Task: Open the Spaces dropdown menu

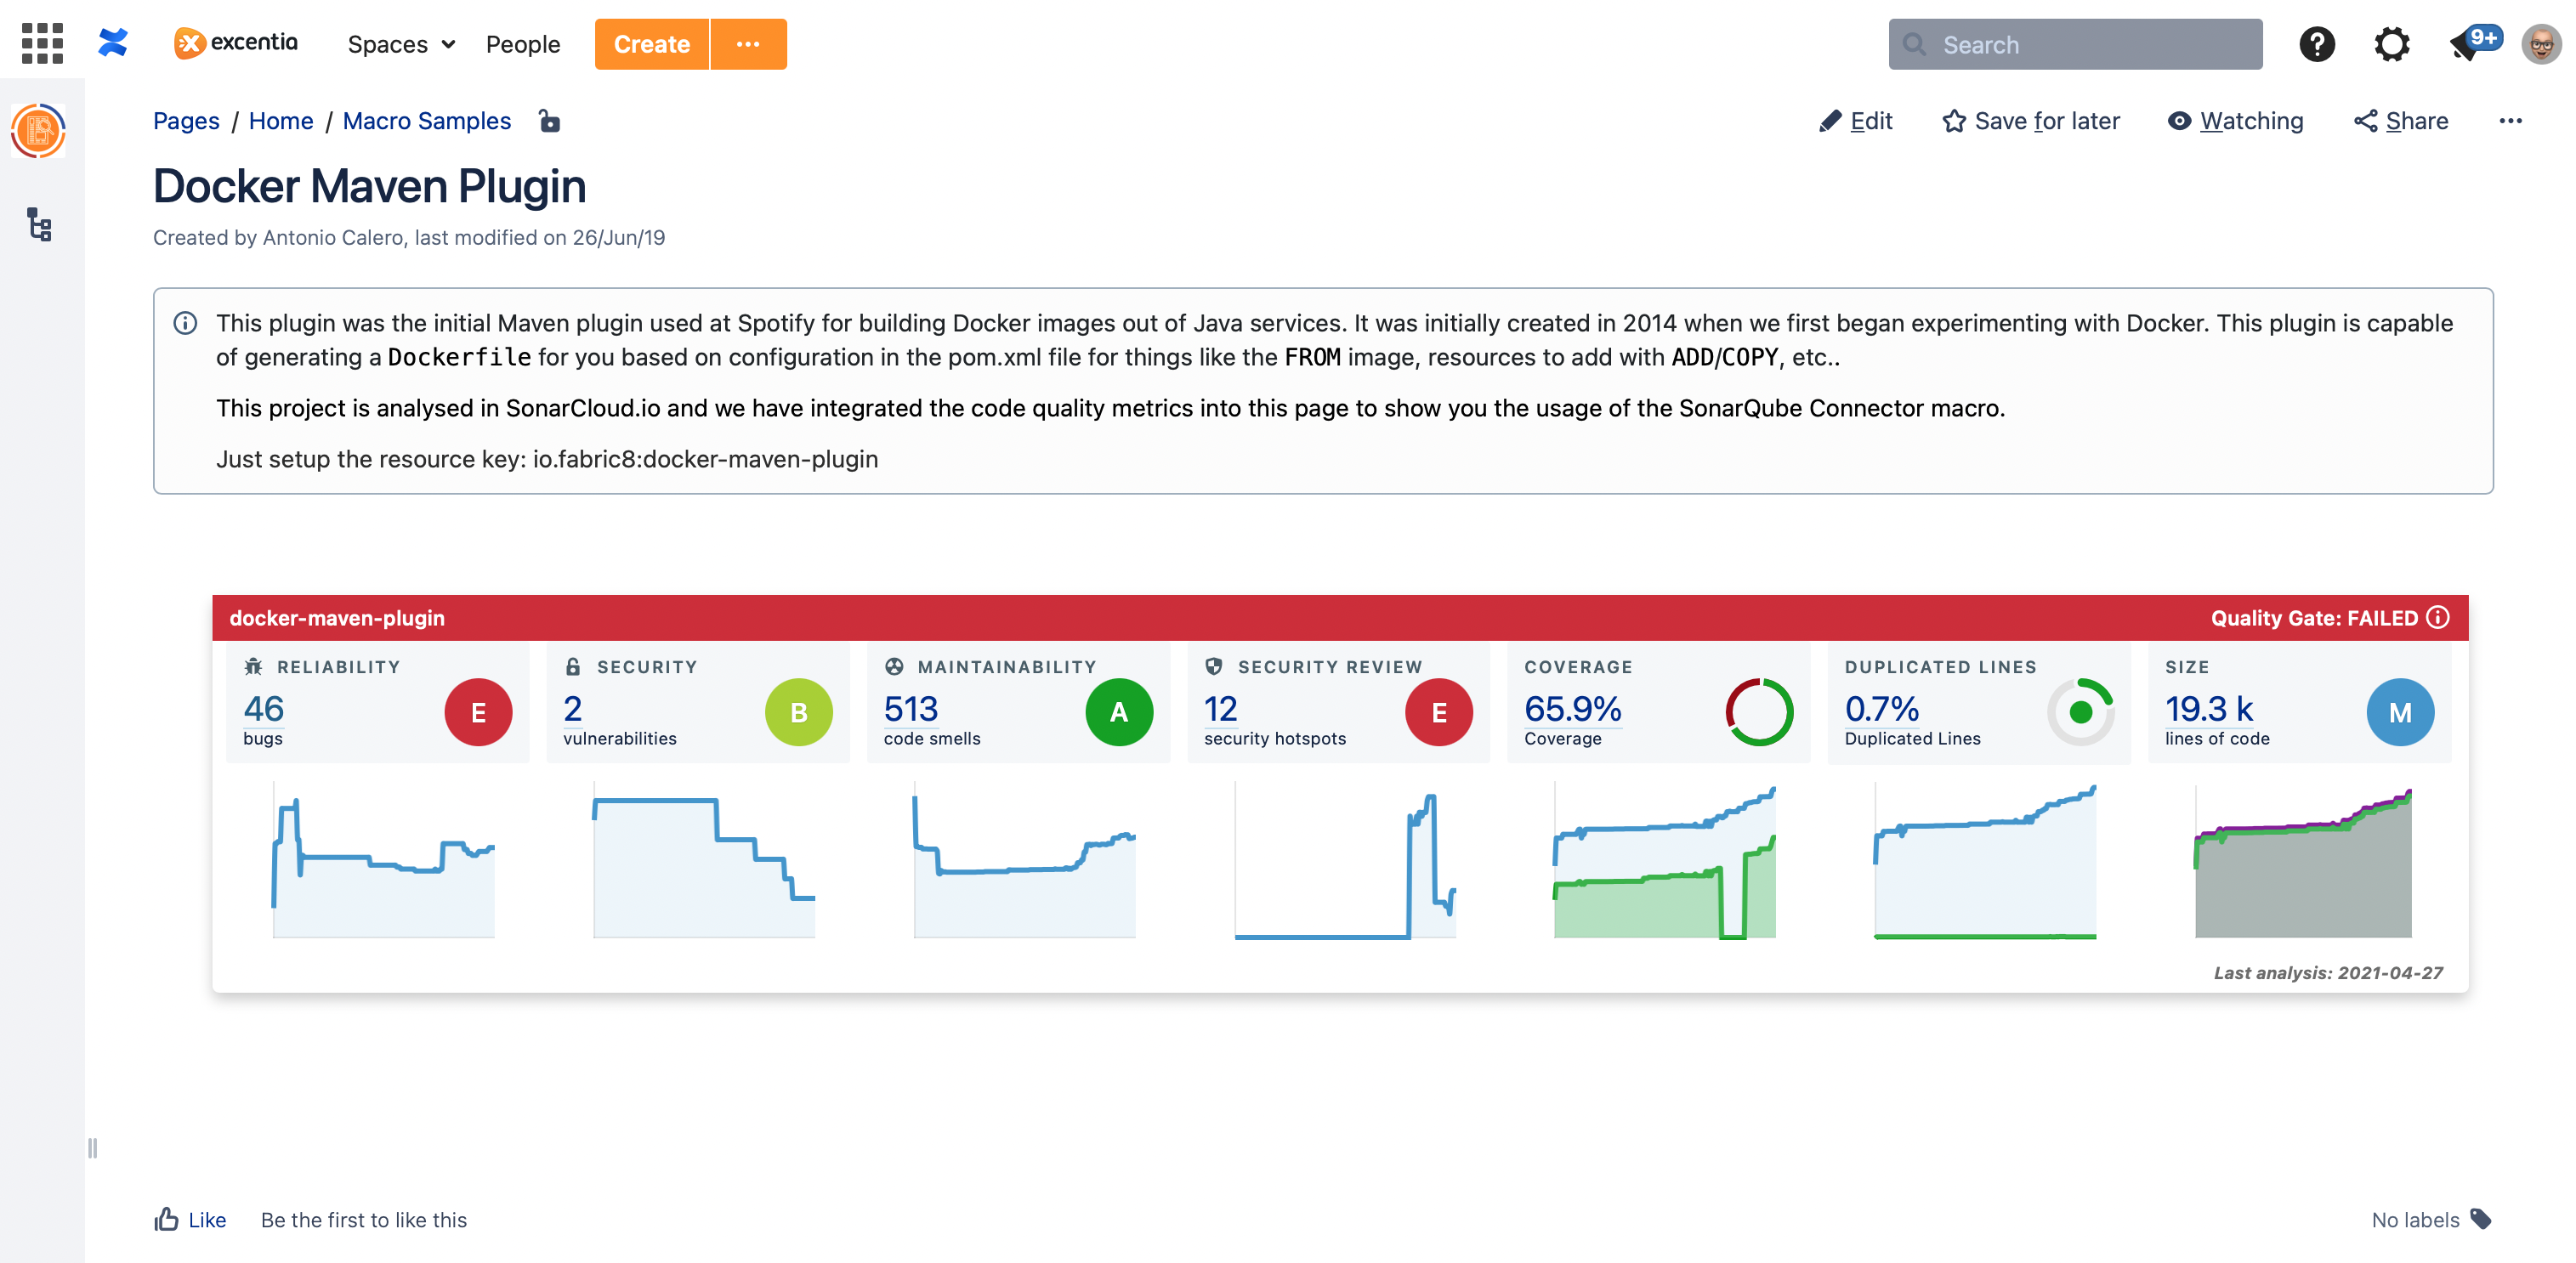Action: pyautogui.click(x=401, y=44)
